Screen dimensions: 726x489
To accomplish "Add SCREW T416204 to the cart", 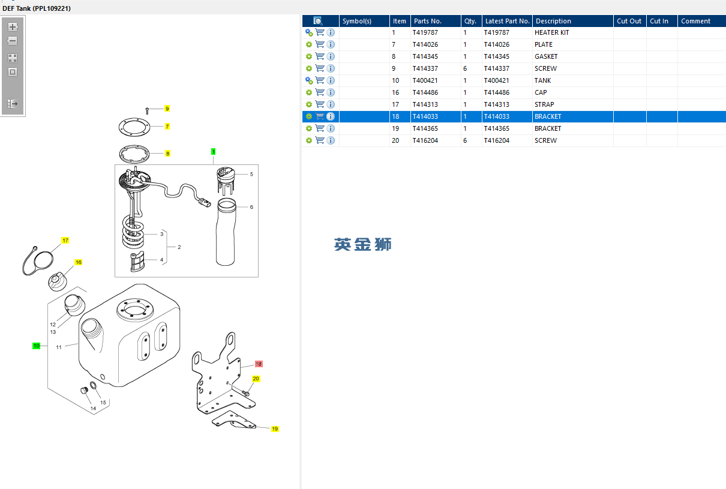I will (x=320, y=140).
